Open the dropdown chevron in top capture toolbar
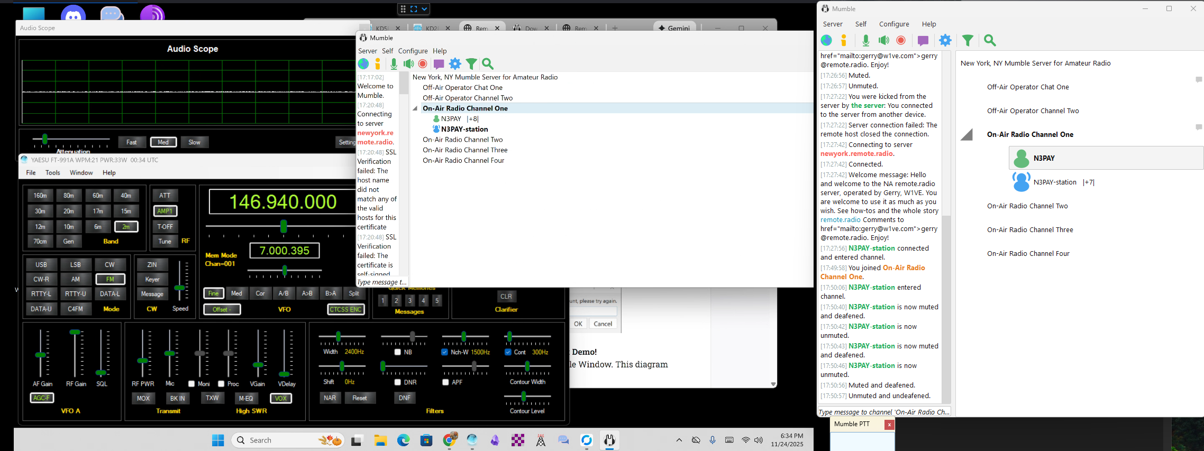The height and width of the screenshot is (451, 1204). 424,9
